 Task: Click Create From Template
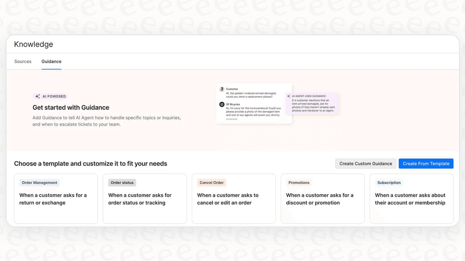pyautogui.click(x=426, y=164)
